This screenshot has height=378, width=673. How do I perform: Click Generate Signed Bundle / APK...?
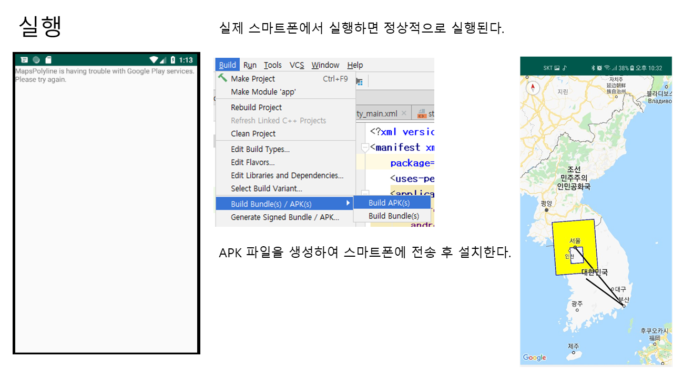pyautogui.click(x=284, y=217)
